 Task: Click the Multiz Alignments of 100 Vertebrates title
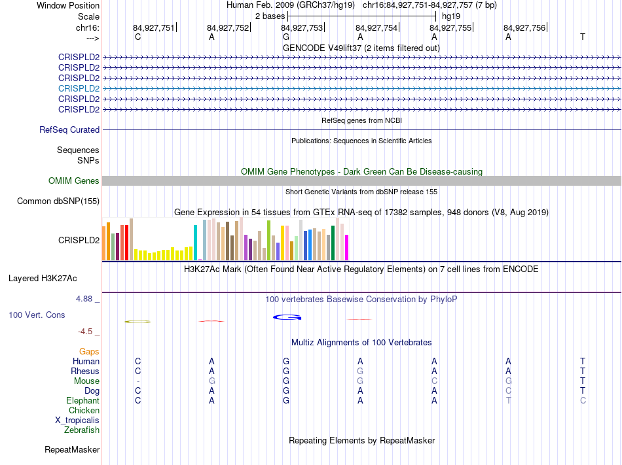[x=361, y=343]
